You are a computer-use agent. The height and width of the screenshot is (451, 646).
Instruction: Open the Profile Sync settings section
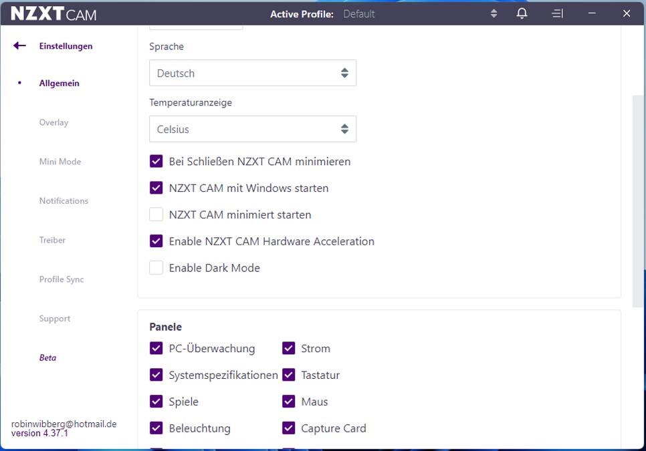point(62,279)
